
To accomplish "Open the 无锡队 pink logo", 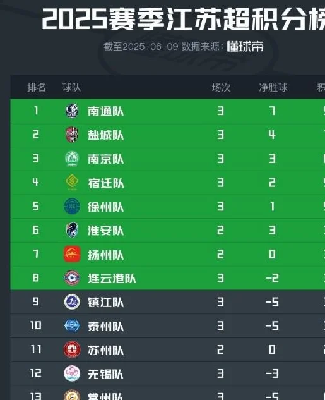I will (72, 373).
